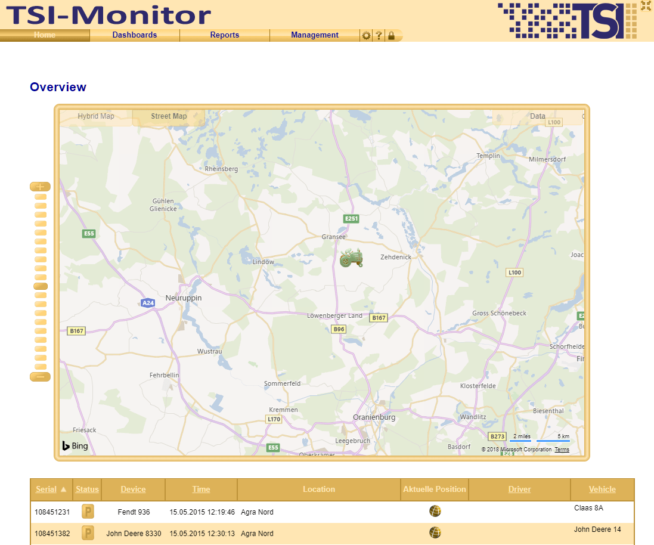Screen dimensions: 654x545
Task: Click the Kremmen label on the map
Action: point(283,410)
